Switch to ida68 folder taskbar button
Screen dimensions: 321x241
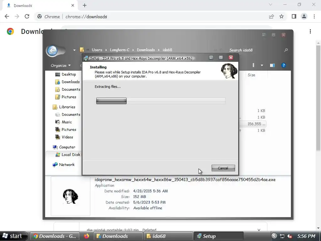click(x=168, y=236)
